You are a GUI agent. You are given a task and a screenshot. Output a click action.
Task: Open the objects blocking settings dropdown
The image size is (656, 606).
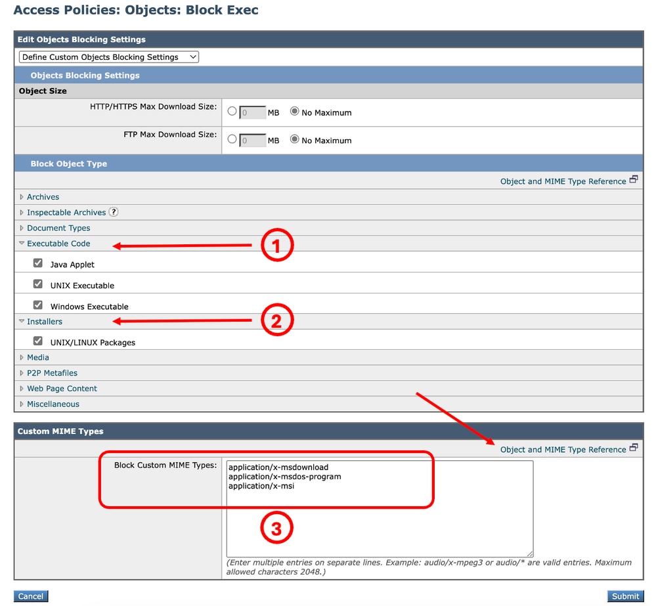(x=108, y=57)
